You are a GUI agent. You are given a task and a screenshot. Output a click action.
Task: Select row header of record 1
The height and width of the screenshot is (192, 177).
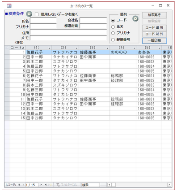tap(7, 52)
